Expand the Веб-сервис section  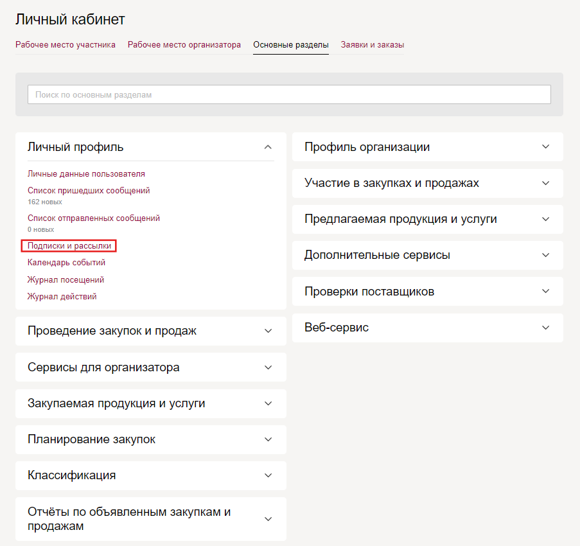[545, 328]
